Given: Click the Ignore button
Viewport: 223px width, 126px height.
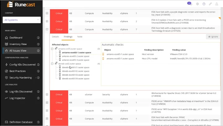Looking at the screenshot, I should click(213, 37).
